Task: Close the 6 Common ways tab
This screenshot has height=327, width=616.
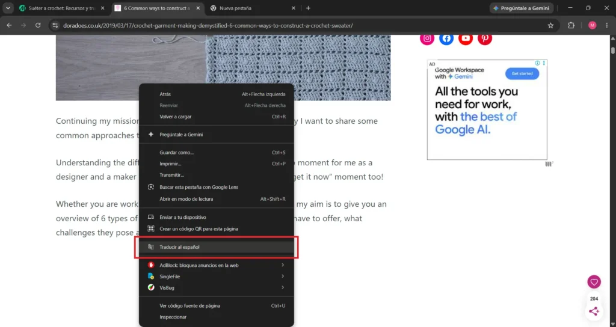Action: (x=198, y=8)
